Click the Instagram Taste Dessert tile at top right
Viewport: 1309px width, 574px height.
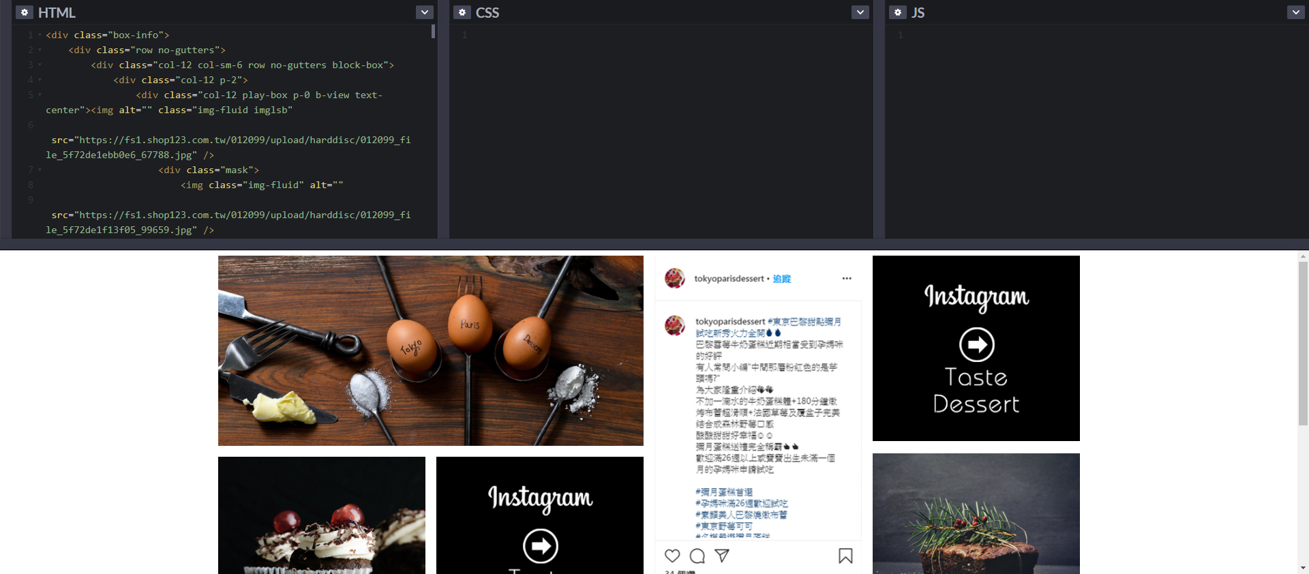[976, 348]
